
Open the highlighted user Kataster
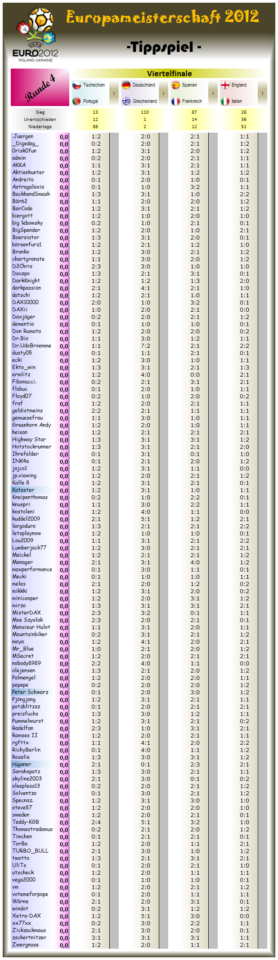(23, 490)
